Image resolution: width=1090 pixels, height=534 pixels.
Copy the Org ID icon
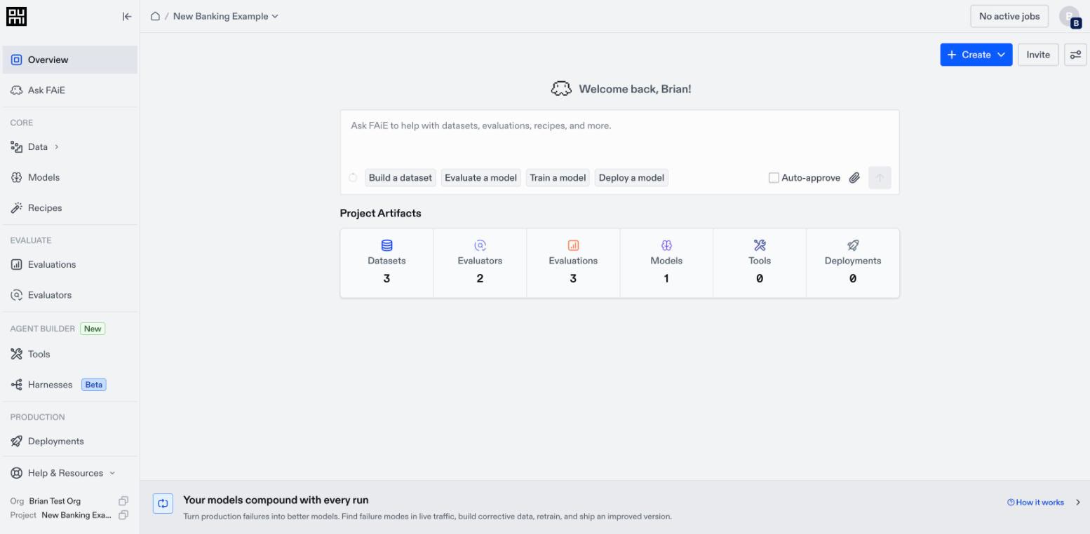point(123,501)
